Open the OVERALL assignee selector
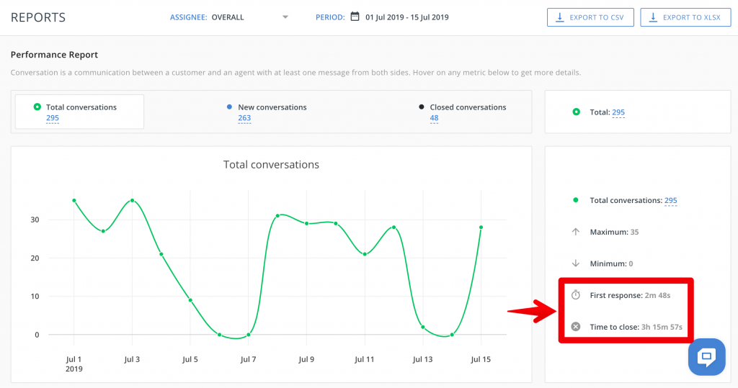 pos(249,17)
